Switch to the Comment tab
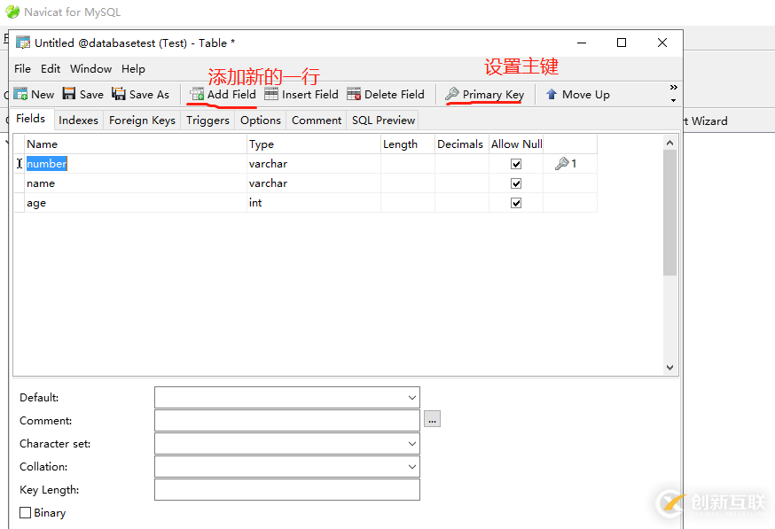 (x=317, y=120)
